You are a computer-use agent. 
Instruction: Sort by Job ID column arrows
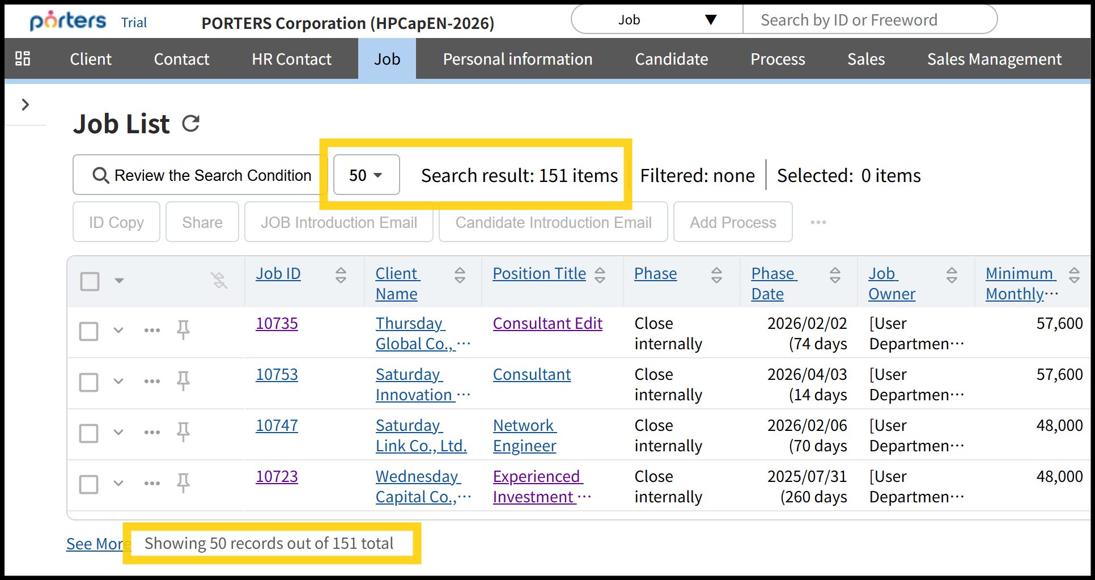pyautogui.click(x=341, y=275)
